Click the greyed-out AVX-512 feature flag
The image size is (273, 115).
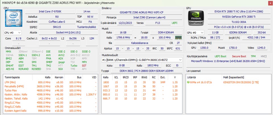(75, 55)
